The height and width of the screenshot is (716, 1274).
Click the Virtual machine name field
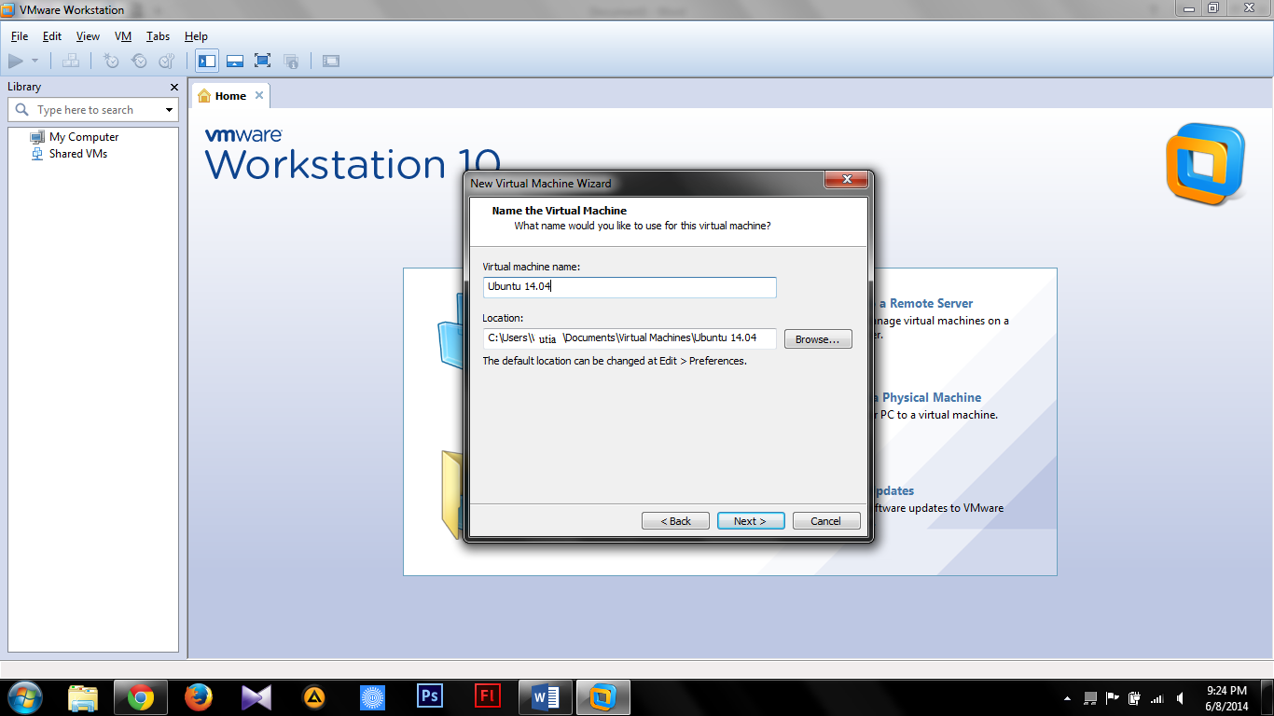point(630,287)
